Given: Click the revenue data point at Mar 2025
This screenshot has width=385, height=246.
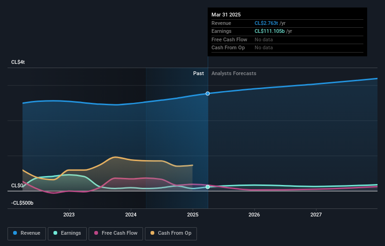Looking at the screenshot, I should coord(208,93).
